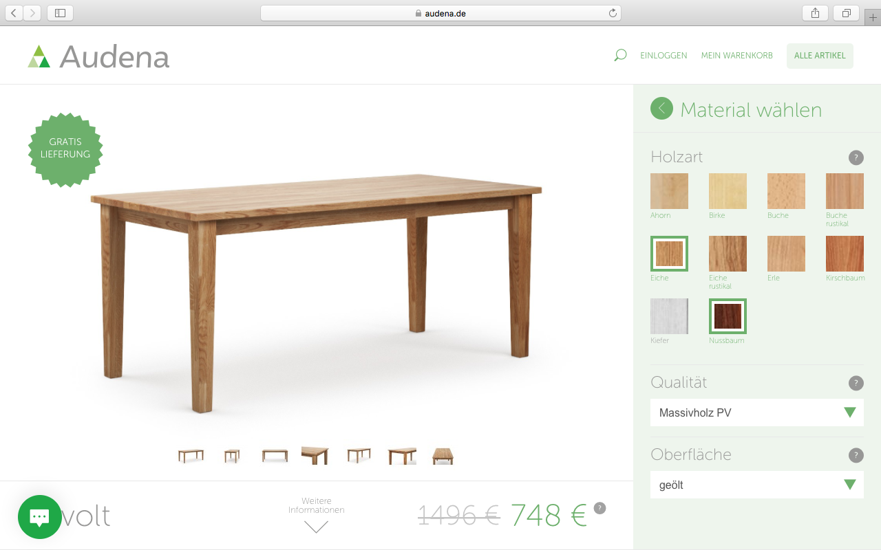Viewport: 881px width, 550px height.
Task: Open the help icon beside Holzart
Action: tap(856, 157)
